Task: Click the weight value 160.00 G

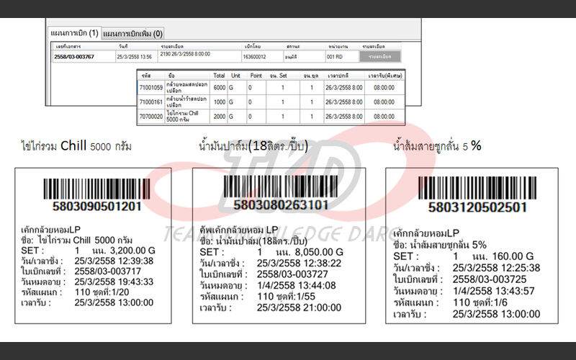Action: pos(513,256)
